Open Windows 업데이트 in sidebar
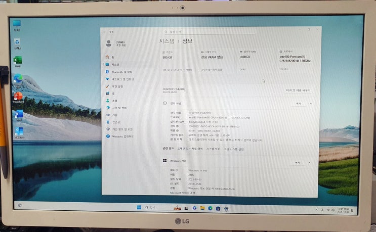Viewport: 376px width, 232px height. (x=119, y=136)
